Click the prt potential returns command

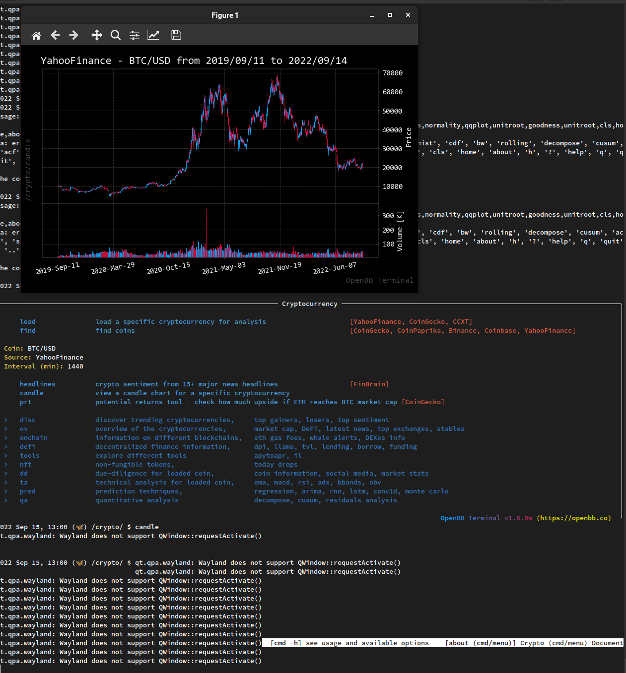(x=25, y=402)
